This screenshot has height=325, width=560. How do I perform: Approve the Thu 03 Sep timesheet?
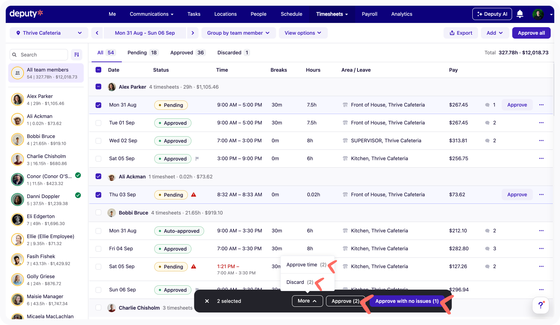[517, 194]
